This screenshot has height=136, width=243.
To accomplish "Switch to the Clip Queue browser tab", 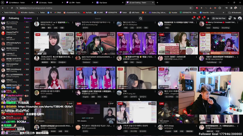I will click(109, 3).
